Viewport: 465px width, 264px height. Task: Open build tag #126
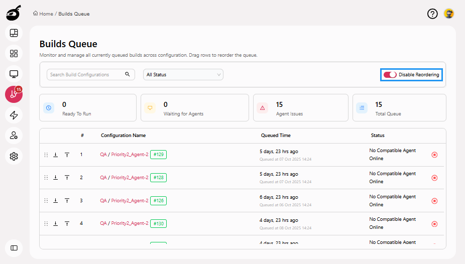(158, 201)
